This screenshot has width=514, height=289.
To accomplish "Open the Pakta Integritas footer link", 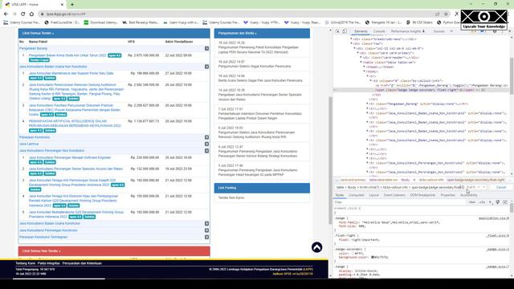I will pyautogui.click(x=49, y=263).
